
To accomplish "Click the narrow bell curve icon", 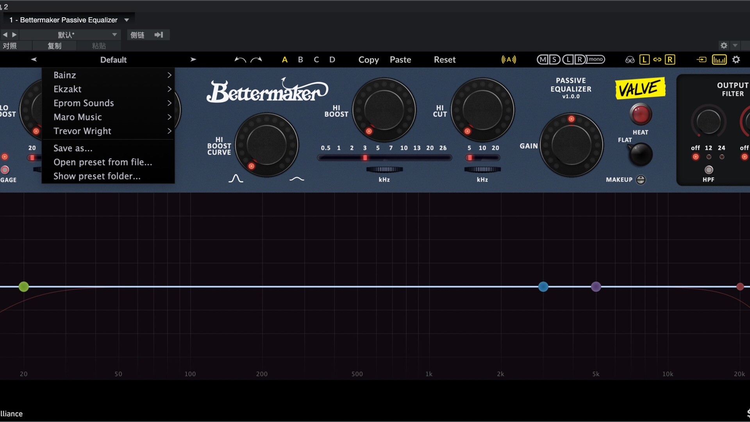I will (x=236, y=179).
